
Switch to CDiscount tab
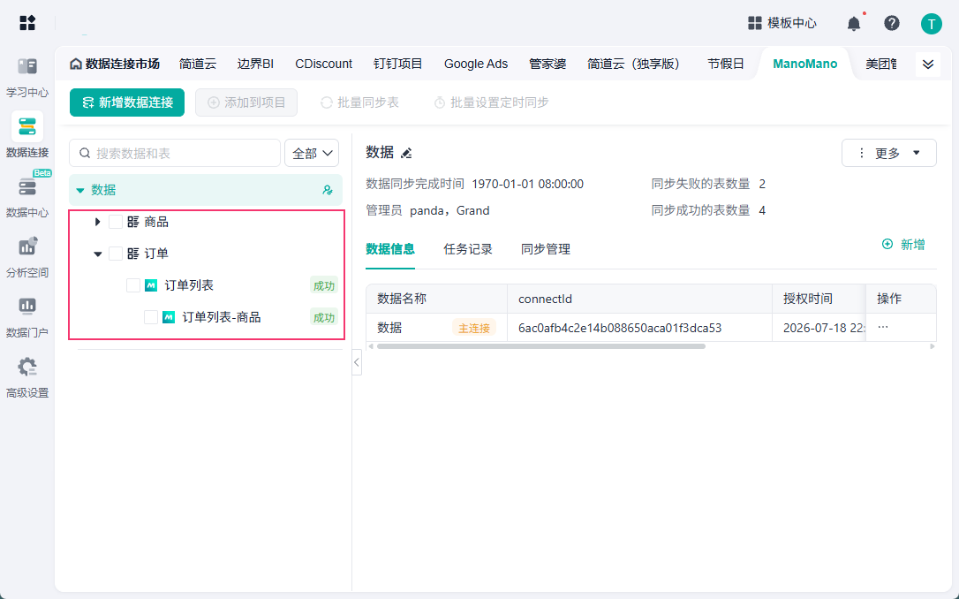(x=323, y=64)
